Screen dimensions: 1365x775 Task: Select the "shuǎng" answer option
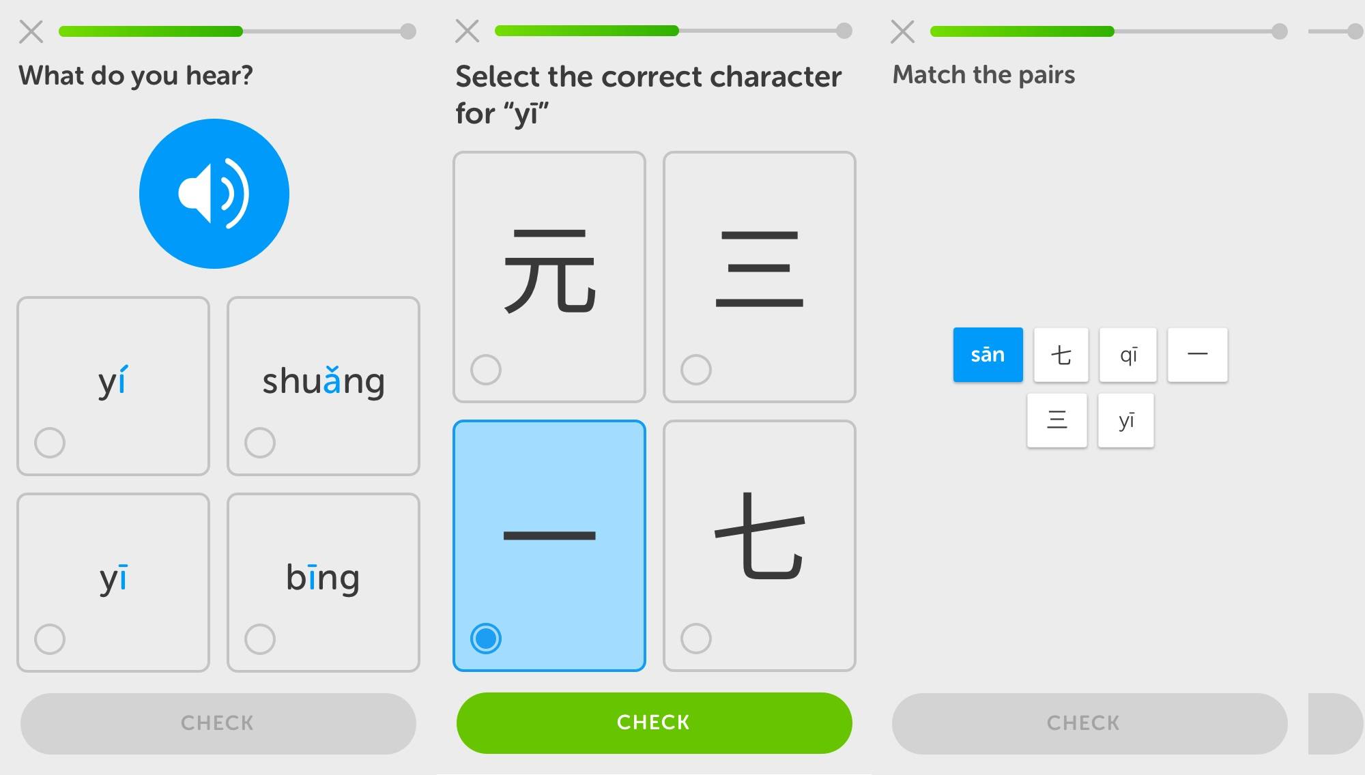tap(324, 385)
